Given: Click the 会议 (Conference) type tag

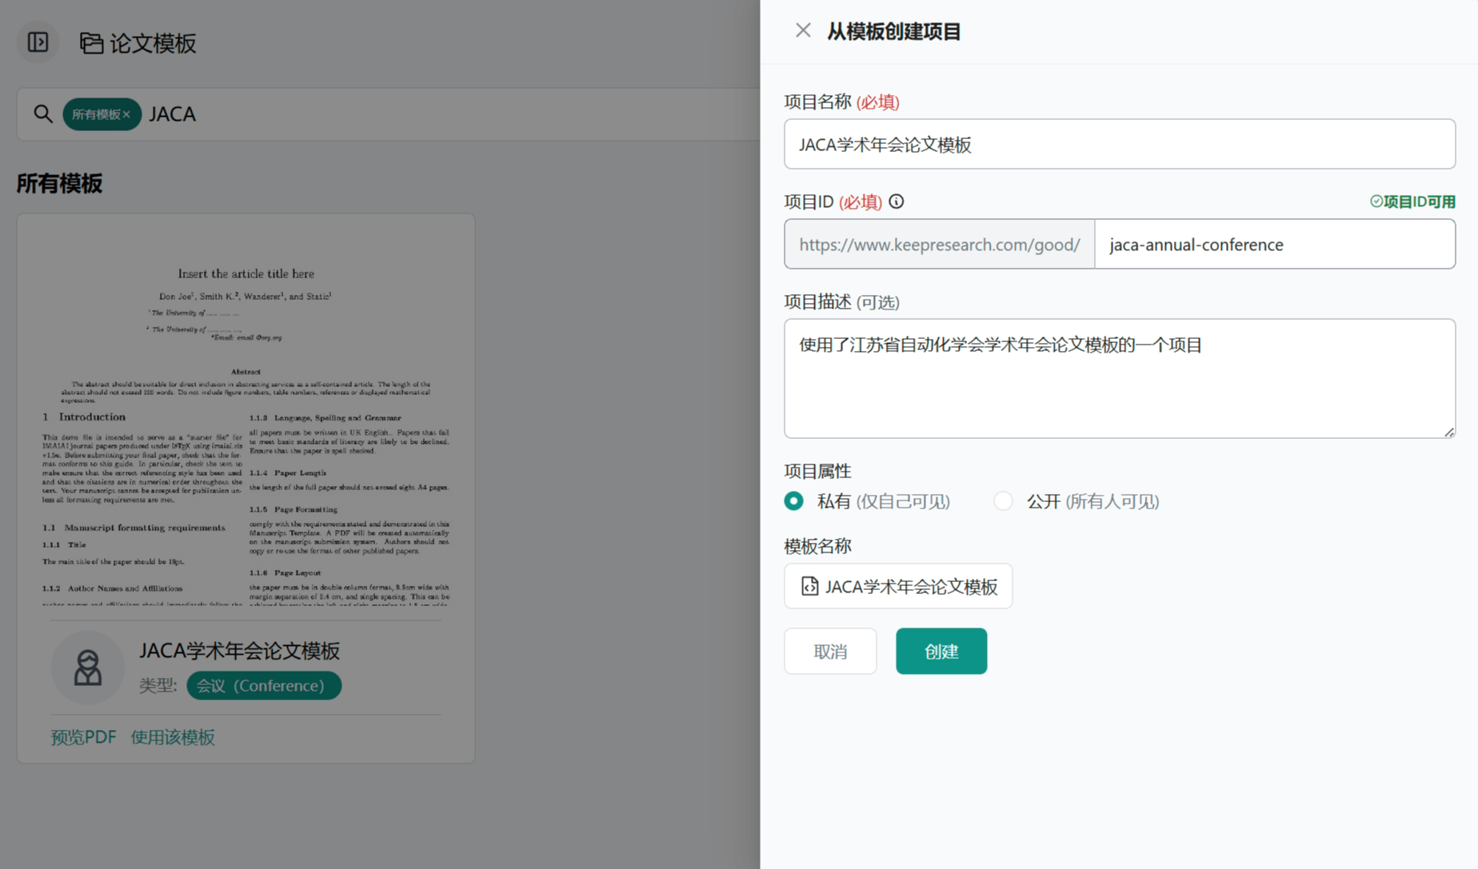Looking at the screenshot, I should tap(264, 686).
